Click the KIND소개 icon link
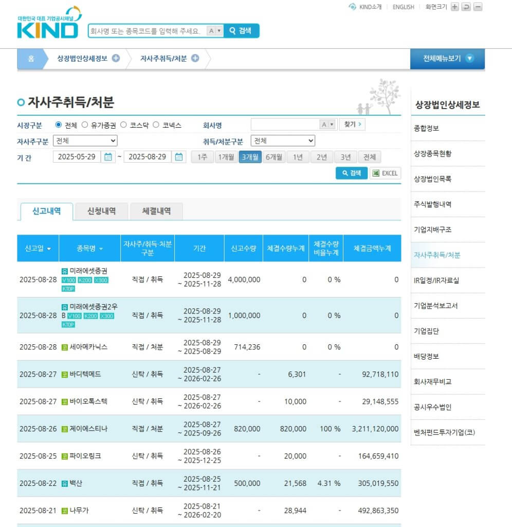This screenshot has height=527, width=512. pyautogui.click(x=365, y=7)
